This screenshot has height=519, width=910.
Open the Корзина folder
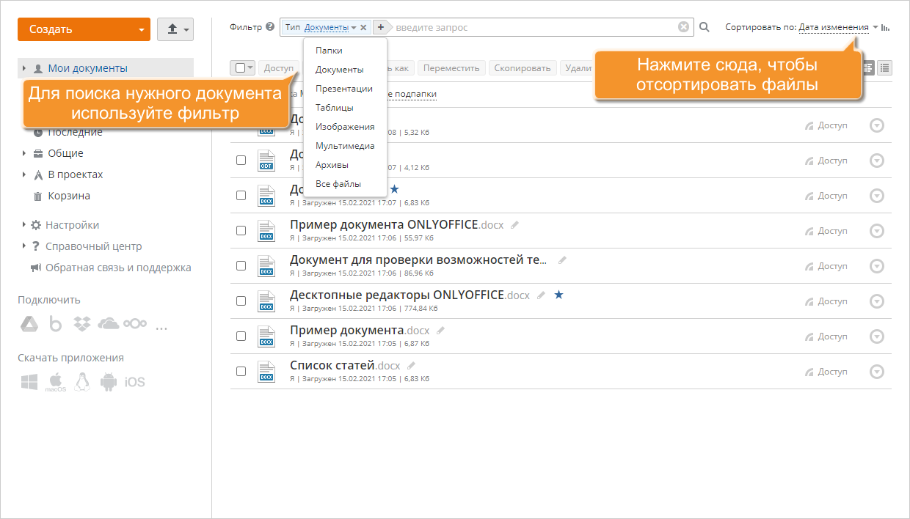[x=69, y=196]
